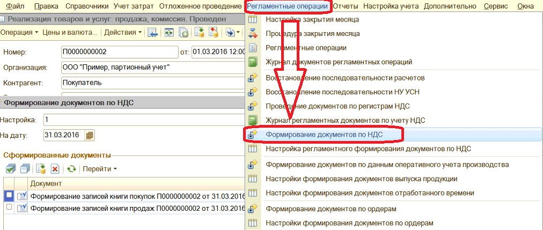Open Журнал документов регламентных операций
Viewport: 543px width, 230px height.
pos(339,62)
